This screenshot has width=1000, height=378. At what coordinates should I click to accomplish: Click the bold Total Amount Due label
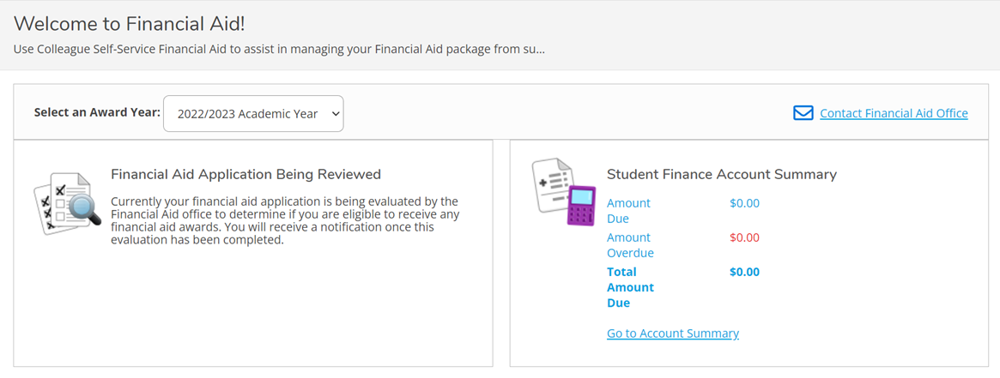629,287
